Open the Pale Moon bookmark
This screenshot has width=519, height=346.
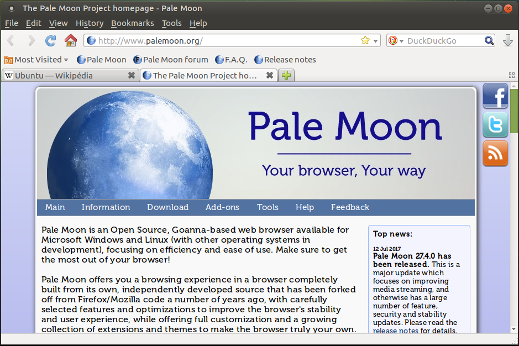tap(102, 60)
